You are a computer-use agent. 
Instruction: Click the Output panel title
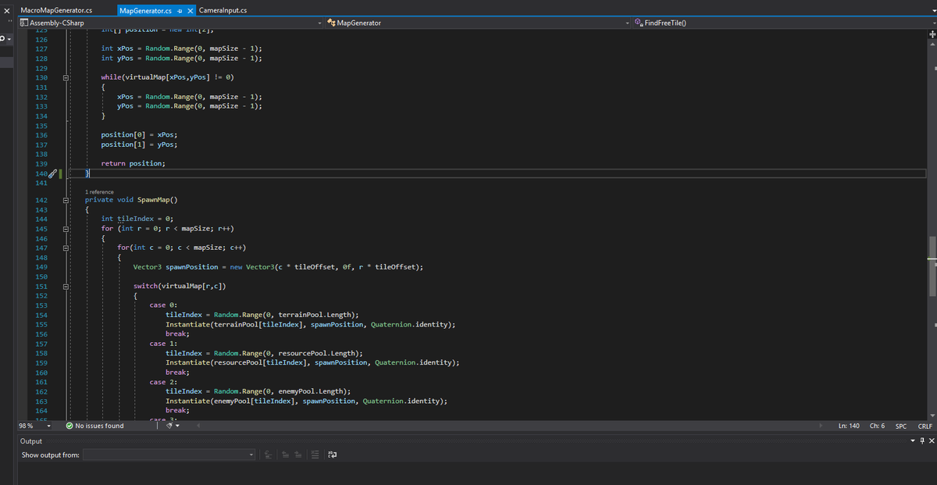coord(31,441)
